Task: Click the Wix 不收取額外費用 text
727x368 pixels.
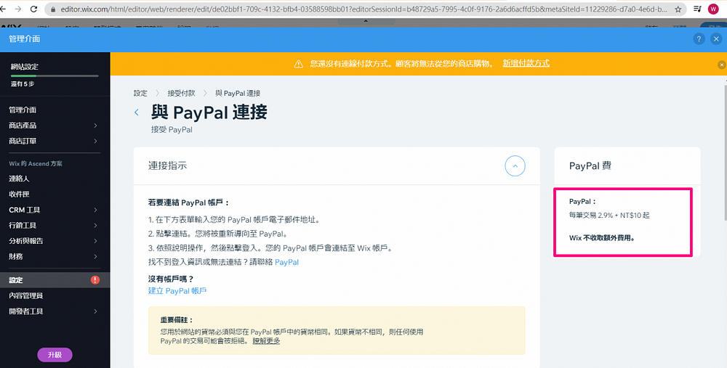Action: 602,238
